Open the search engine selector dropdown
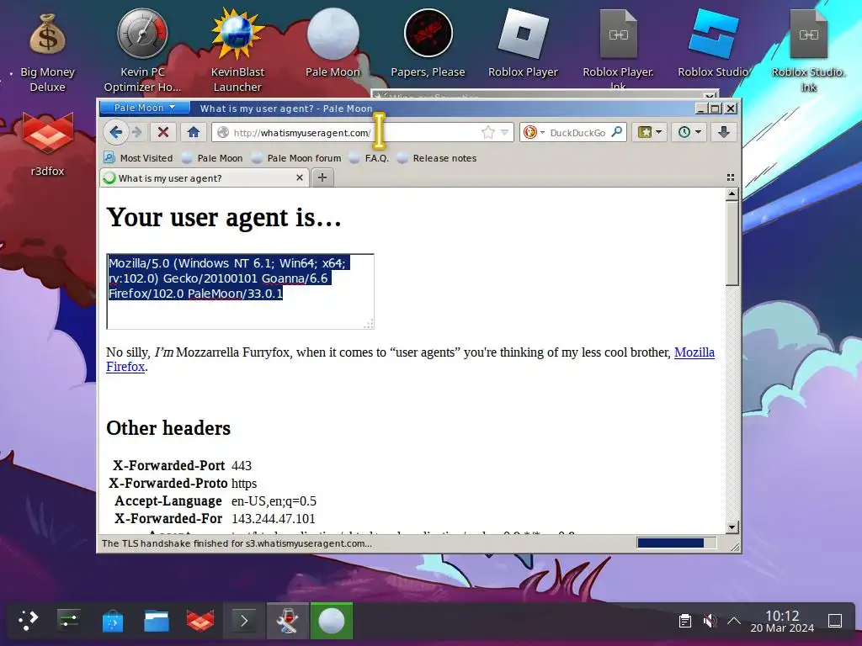 click(533, 132)
